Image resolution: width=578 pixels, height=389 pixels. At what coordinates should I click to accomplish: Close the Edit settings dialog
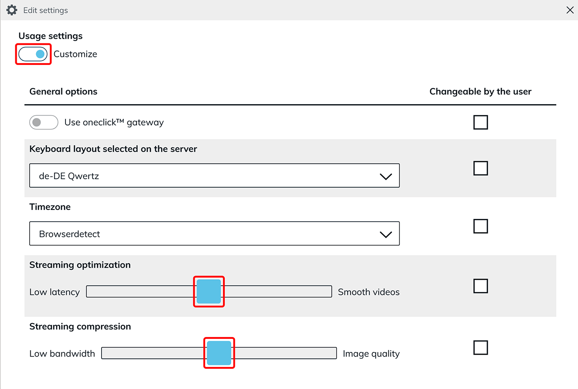pyautogui.click(x=570, y=10)
